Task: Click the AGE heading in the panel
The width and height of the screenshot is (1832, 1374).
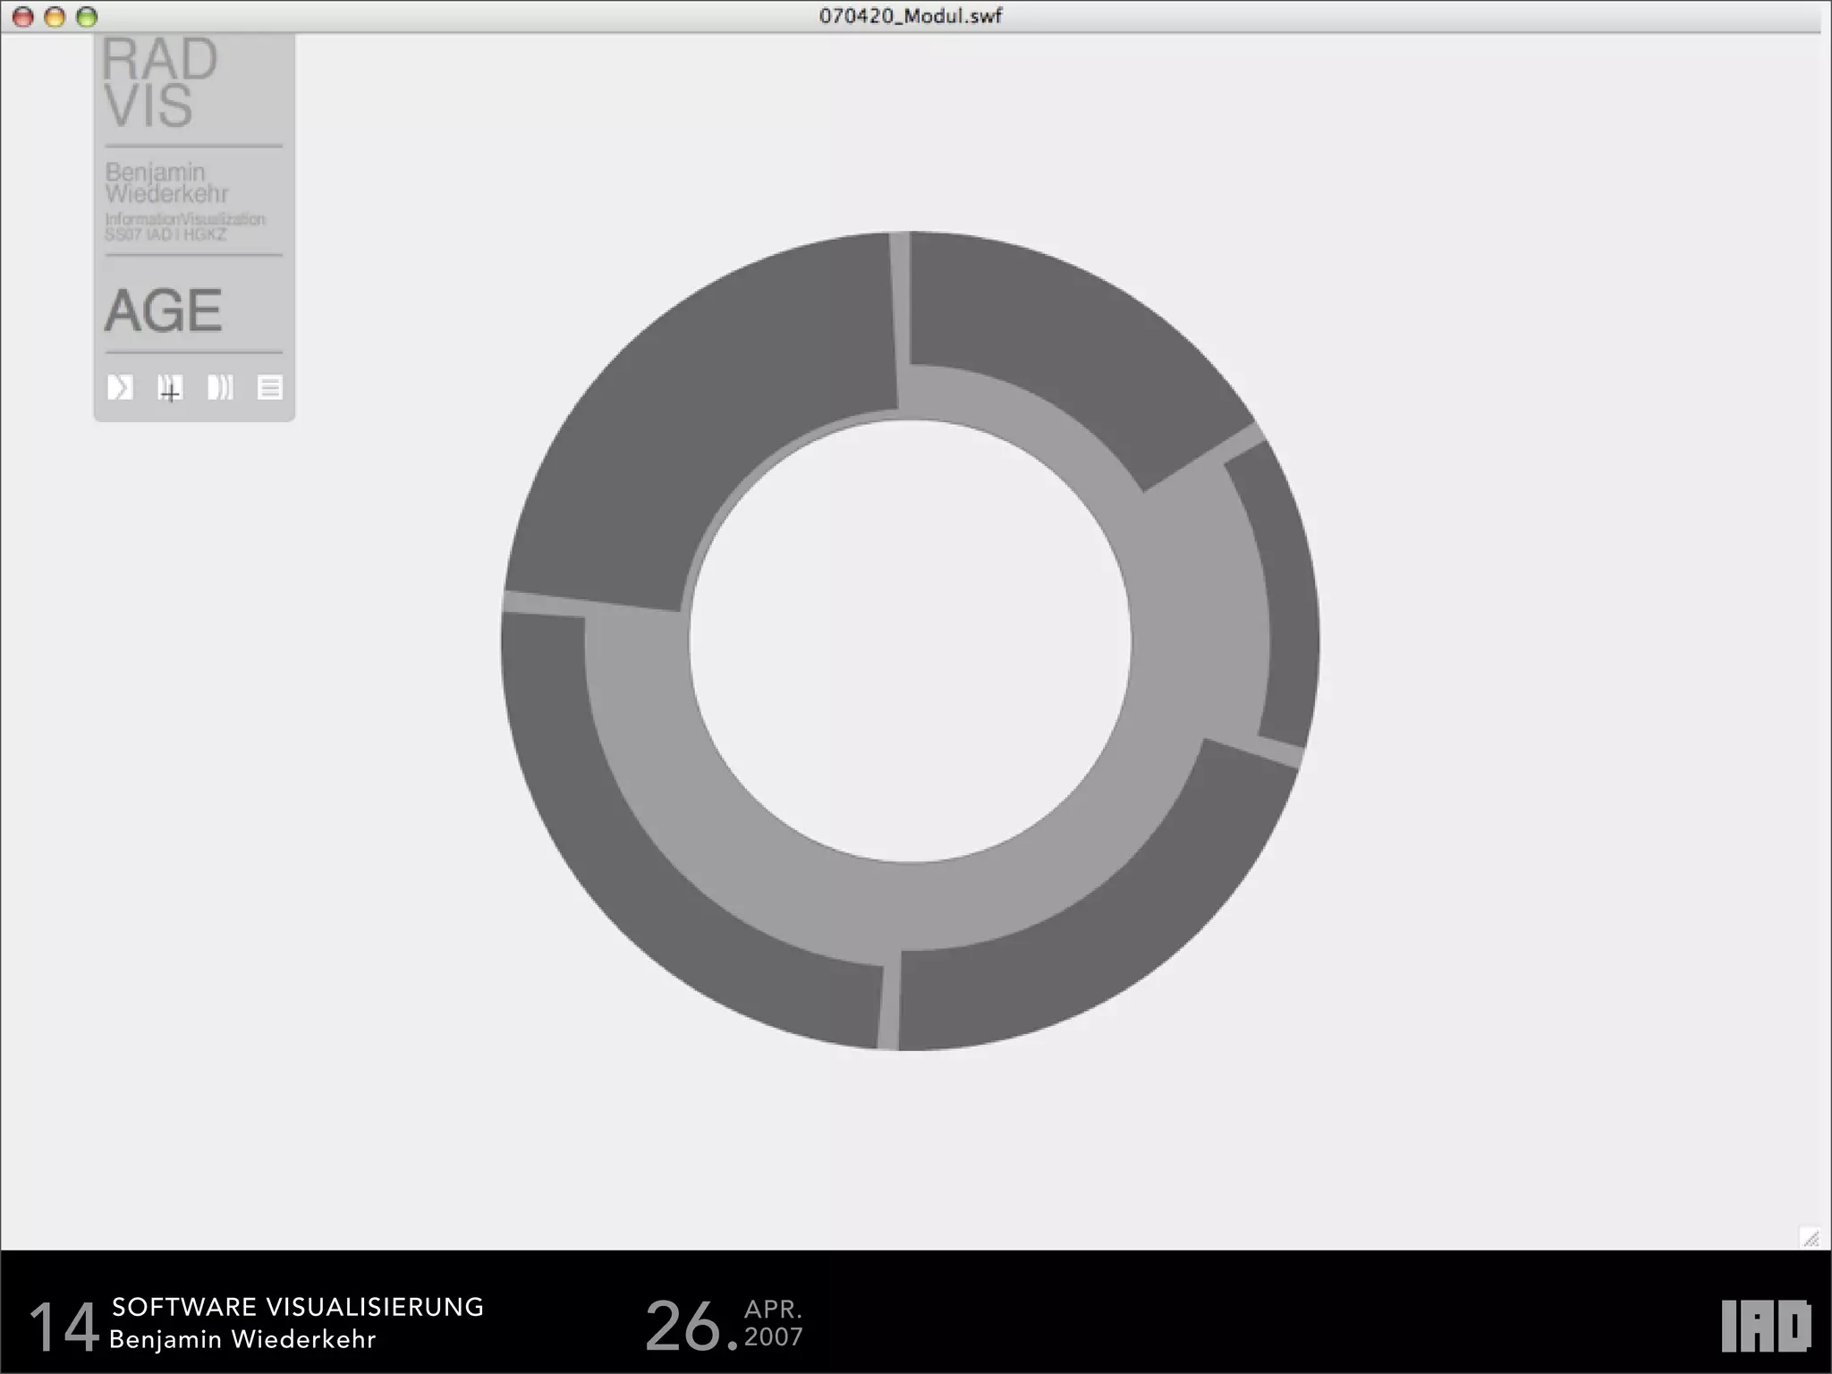Action: click(163, 310)
